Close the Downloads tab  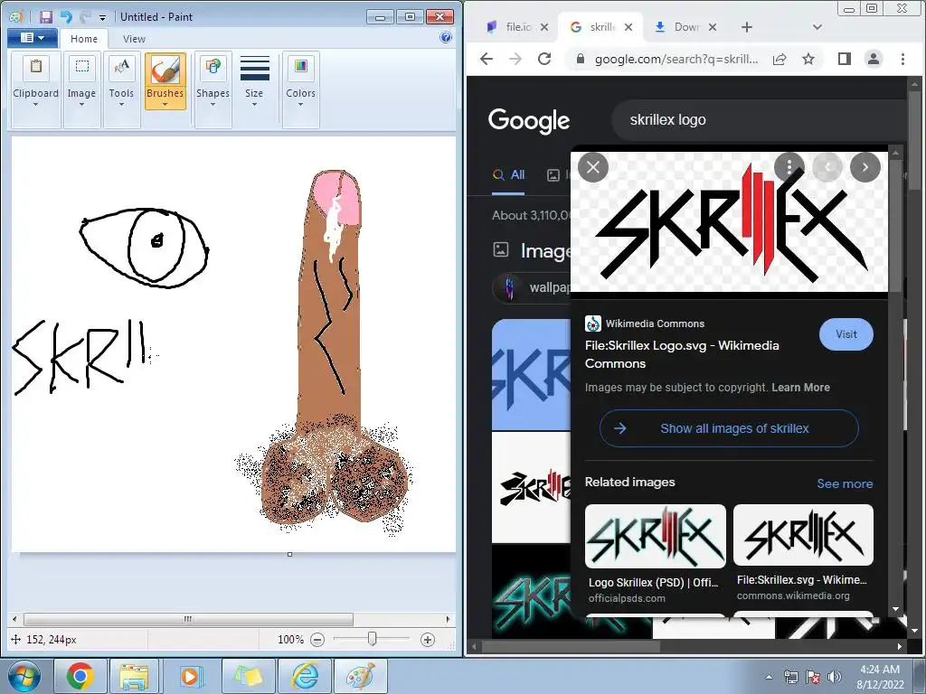point(713,27)
